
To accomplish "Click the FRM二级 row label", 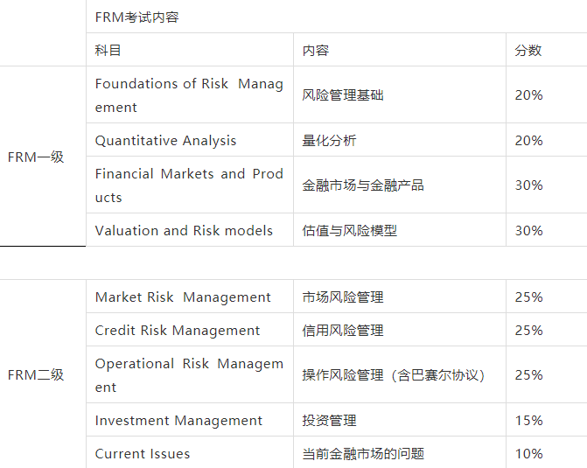I will (36, 375).
